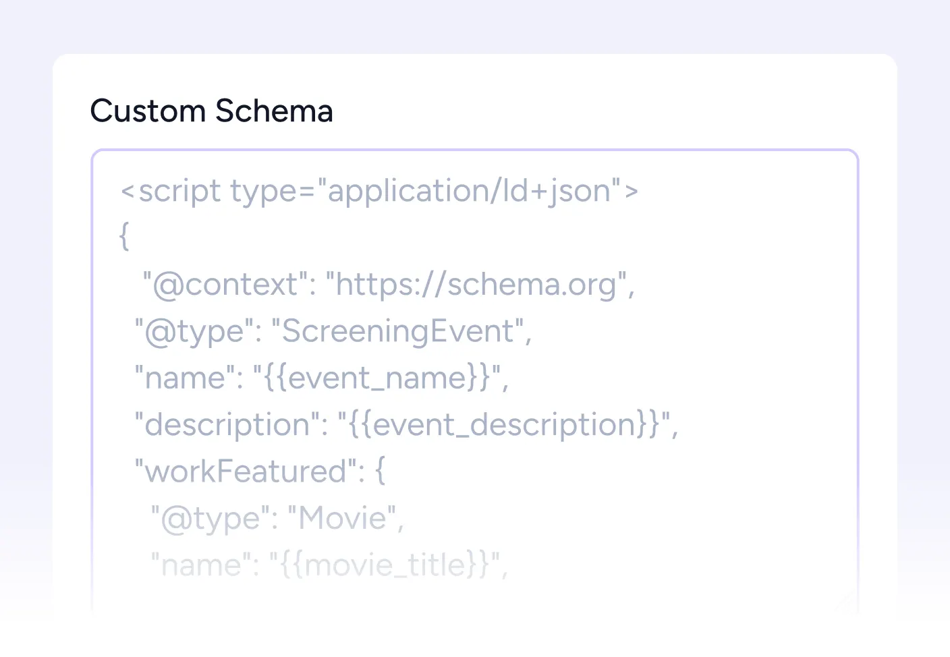The image size is (950, 657).
Task: Click the name property inside workFeatured
Action: click(x=192, y=565)
